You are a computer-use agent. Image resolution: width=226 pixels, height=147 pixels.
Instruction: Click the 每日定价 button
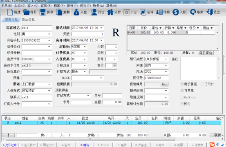coord(206,53)
